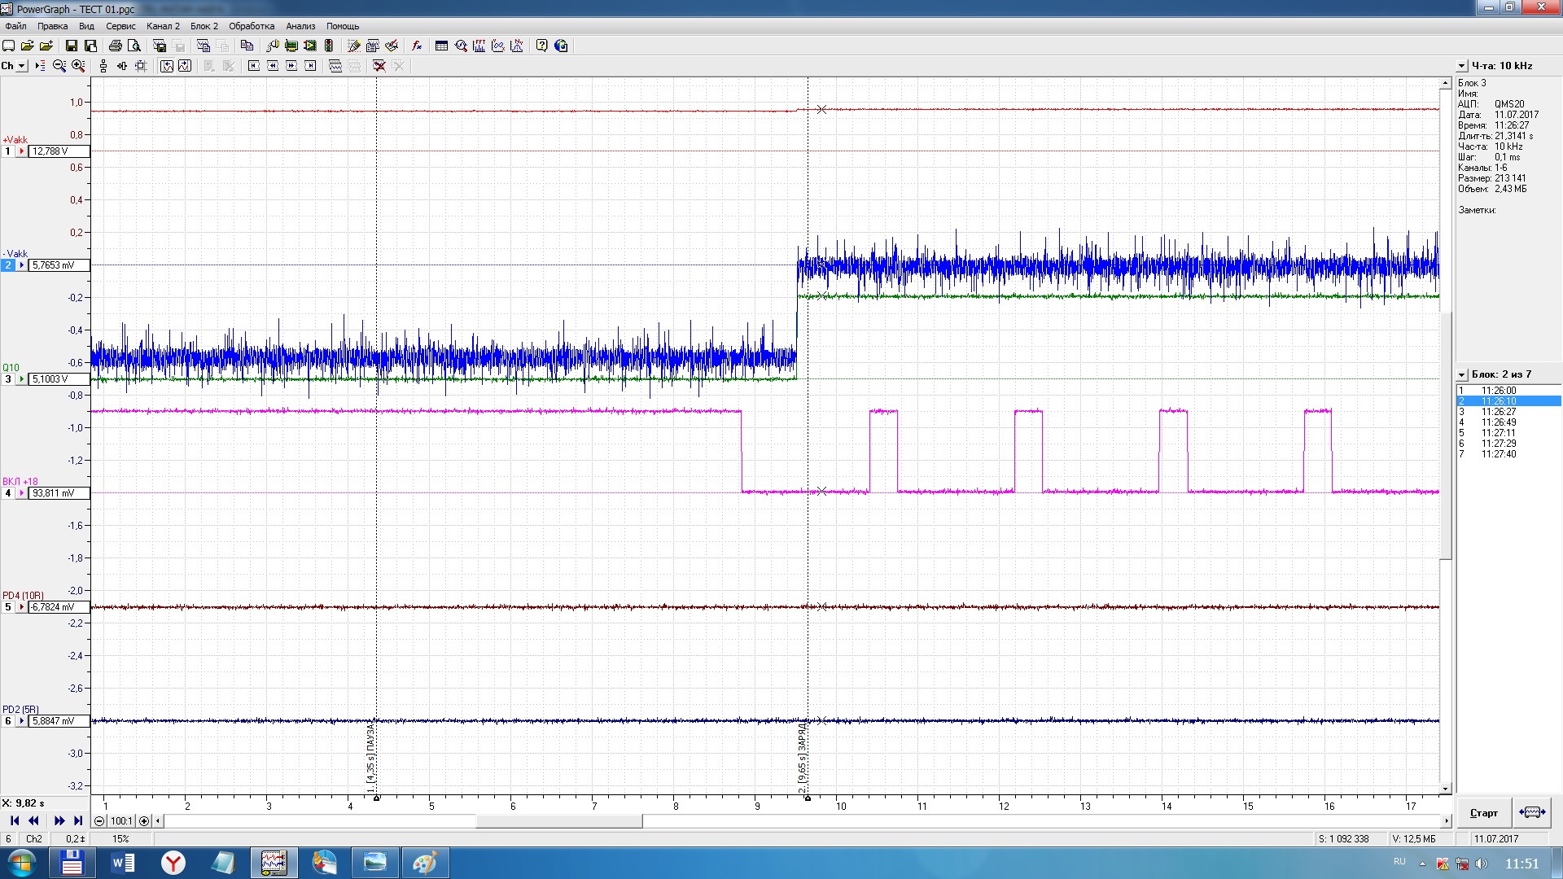
Task: Open the data table icon
Action: pyautogui.click(x=441, y=46)
